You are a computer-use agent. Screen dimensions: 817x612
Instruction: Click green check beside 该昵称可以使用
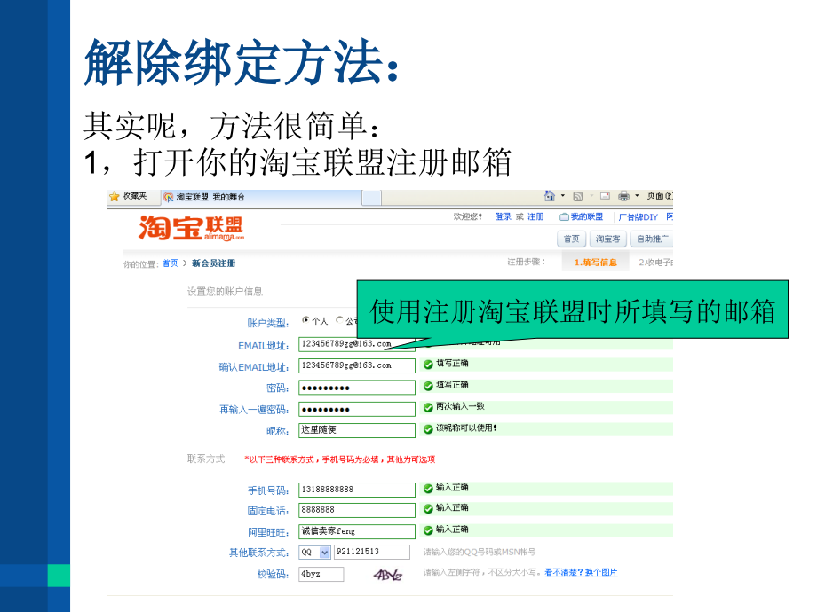(x=428, y=429)
